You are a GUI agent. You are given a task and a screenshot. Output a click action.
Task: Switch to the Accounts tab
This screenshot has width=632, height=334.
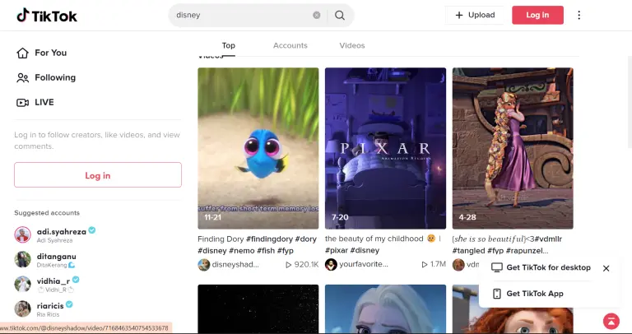coord(290,45)
